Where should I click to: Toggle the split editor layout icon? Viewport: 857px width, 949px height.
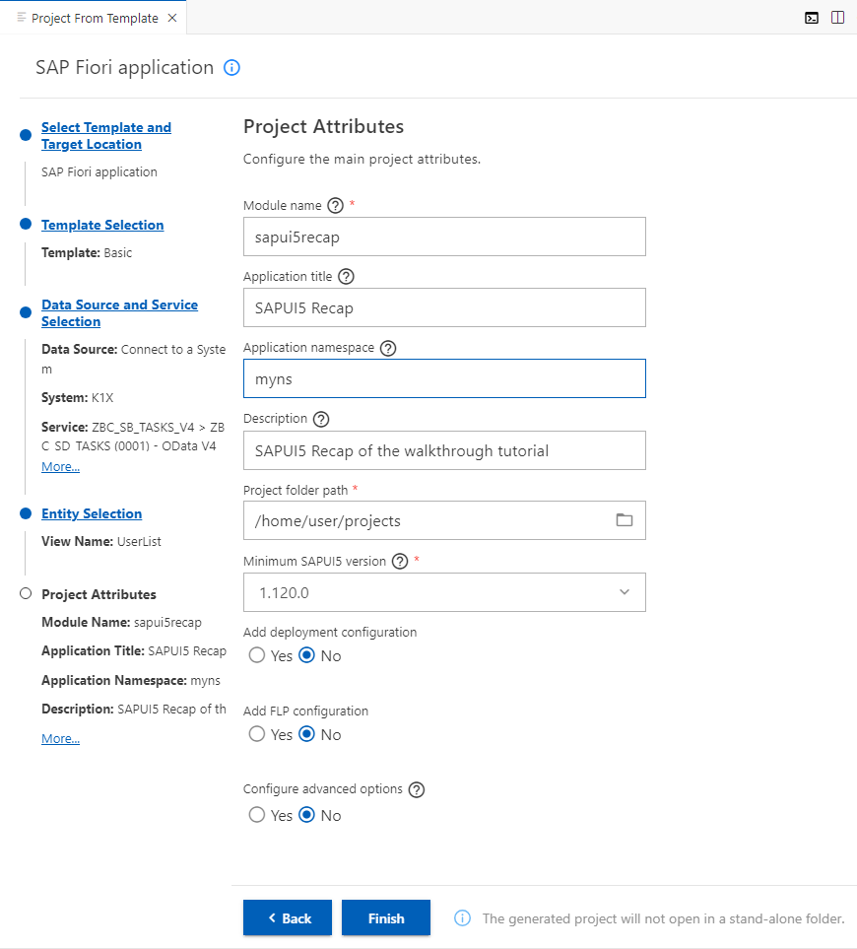(837, 18)
